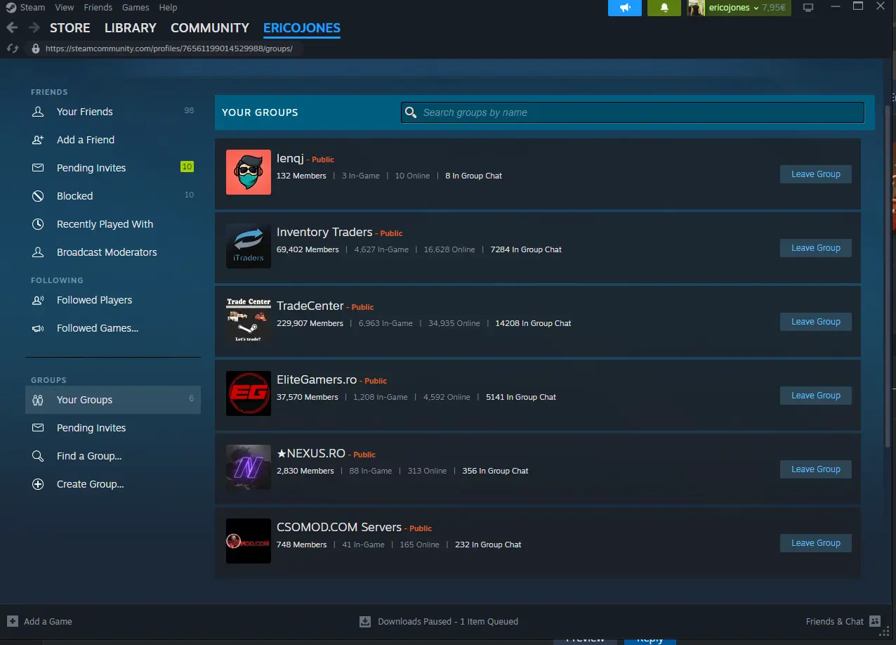Click the 14208 In Group Chat text
Image resolution: width=896 pixels, height=645 pixels.
(533, 323)
